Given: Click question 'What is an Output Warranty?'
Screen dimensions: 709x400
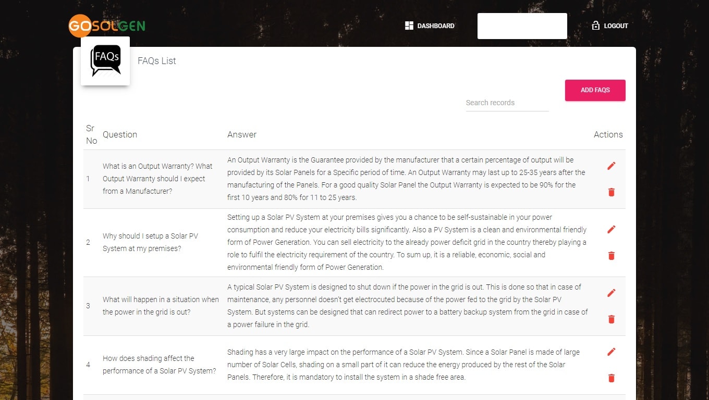Looking at the screenshot, I should coord(157,179).
